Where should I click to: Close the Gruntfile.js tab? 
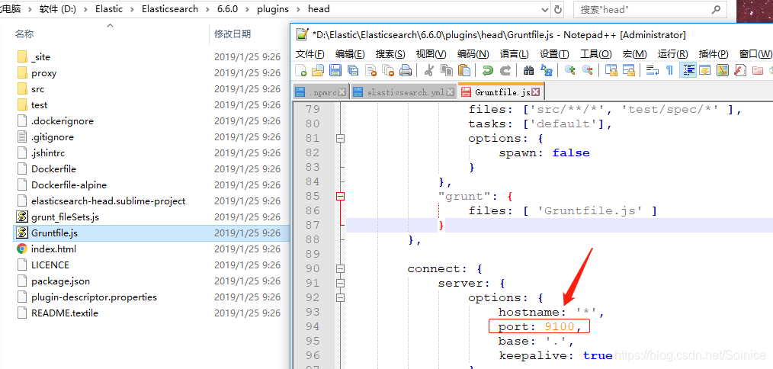point(535,92)
